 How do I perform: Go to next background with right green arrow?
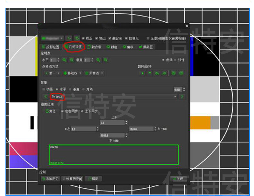[182, 97]
